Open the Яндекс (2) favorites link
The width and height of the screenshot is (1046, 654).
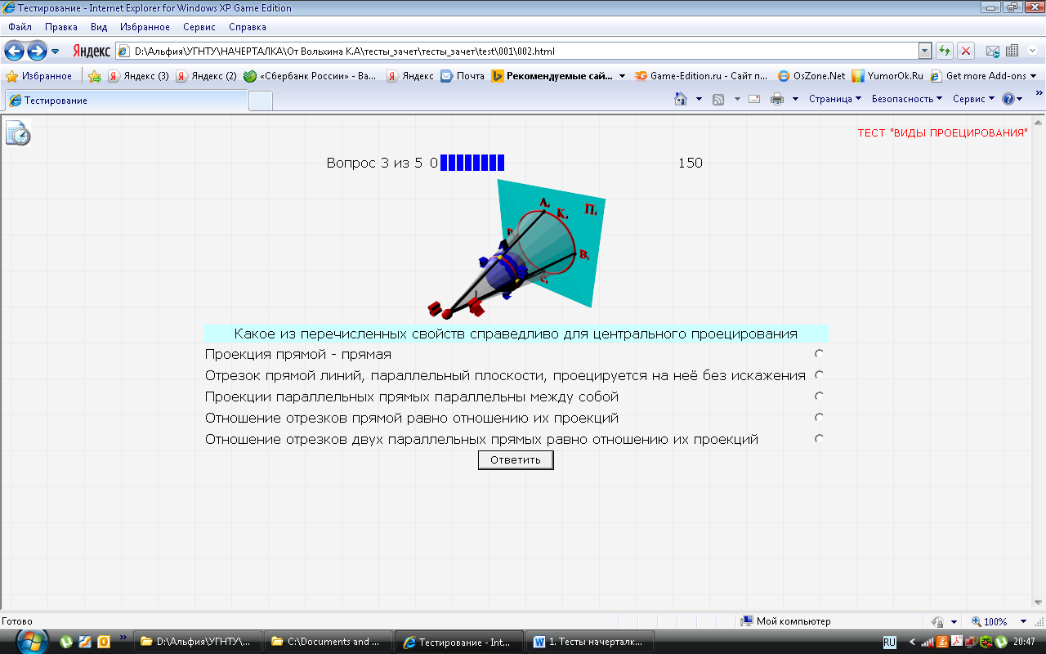[207, 76]
